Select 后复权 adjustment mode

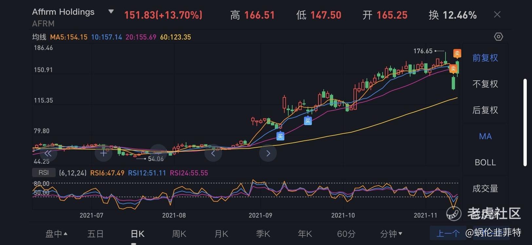click(x=485, y=110)
